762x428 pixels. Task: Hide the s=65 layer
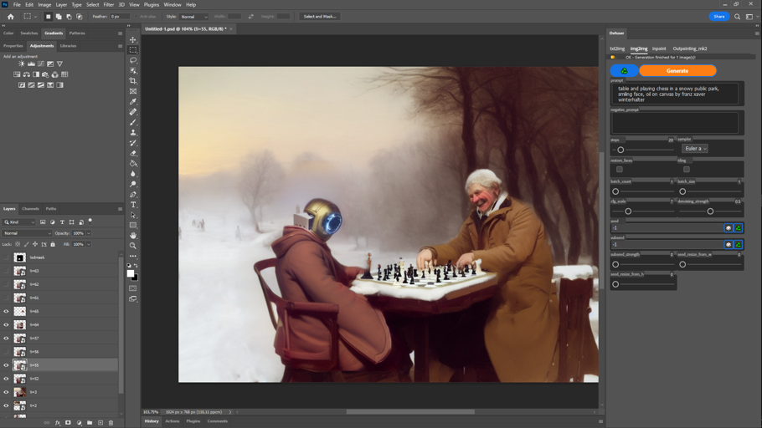coord(6,311)
